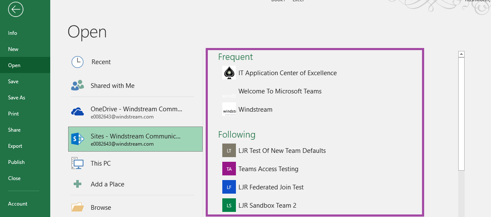Choose Add a Place
The image size is (491, 217).
pyautogui.click(x=135, y=184)
